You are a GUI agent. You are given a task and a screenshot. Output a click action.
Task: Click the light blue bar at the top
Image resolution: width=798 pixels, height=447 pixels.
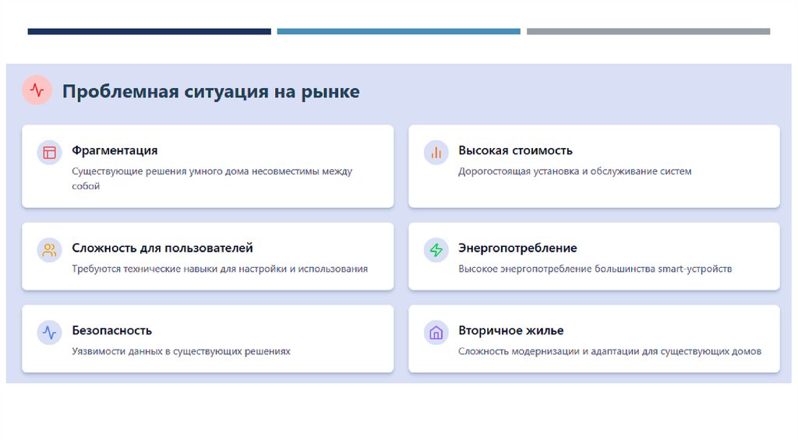[398, 31]
